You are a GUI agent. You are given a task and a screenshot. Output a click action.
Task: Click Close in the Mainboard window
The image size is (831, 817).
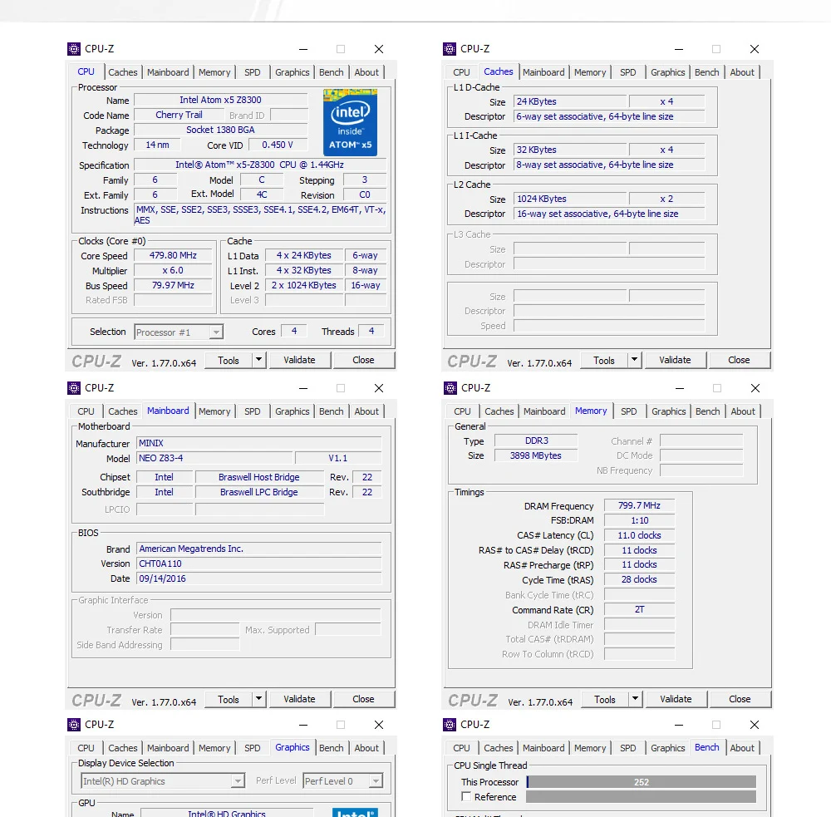(x=363, y=699)
